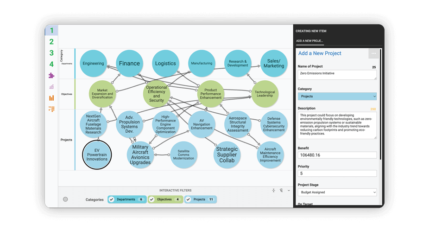Screen dimensions: 429x232
Task: Click the three-dot options button in form
Action: click(x=373, y=53)
